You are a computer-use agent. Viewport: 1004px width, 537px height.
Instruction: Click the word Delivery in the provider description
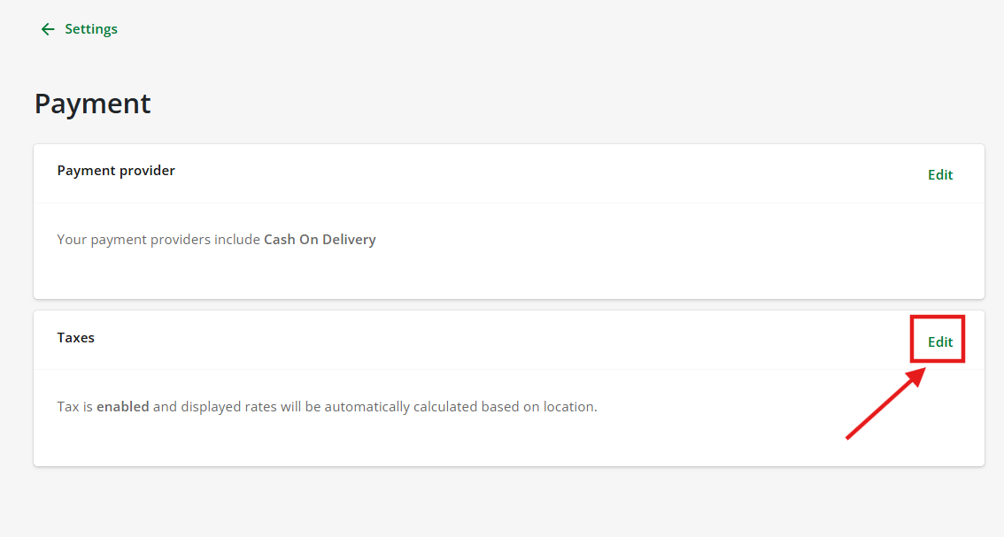click(x=349, y=240)
